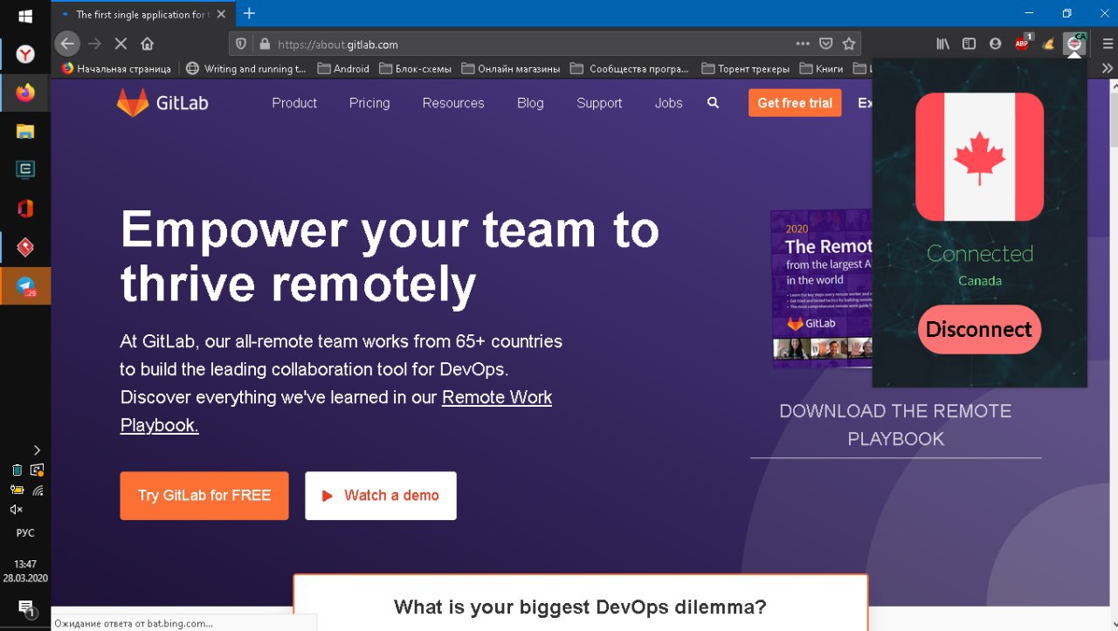
Task: Open the Android bookmarks folder
Action: [343, 68]
